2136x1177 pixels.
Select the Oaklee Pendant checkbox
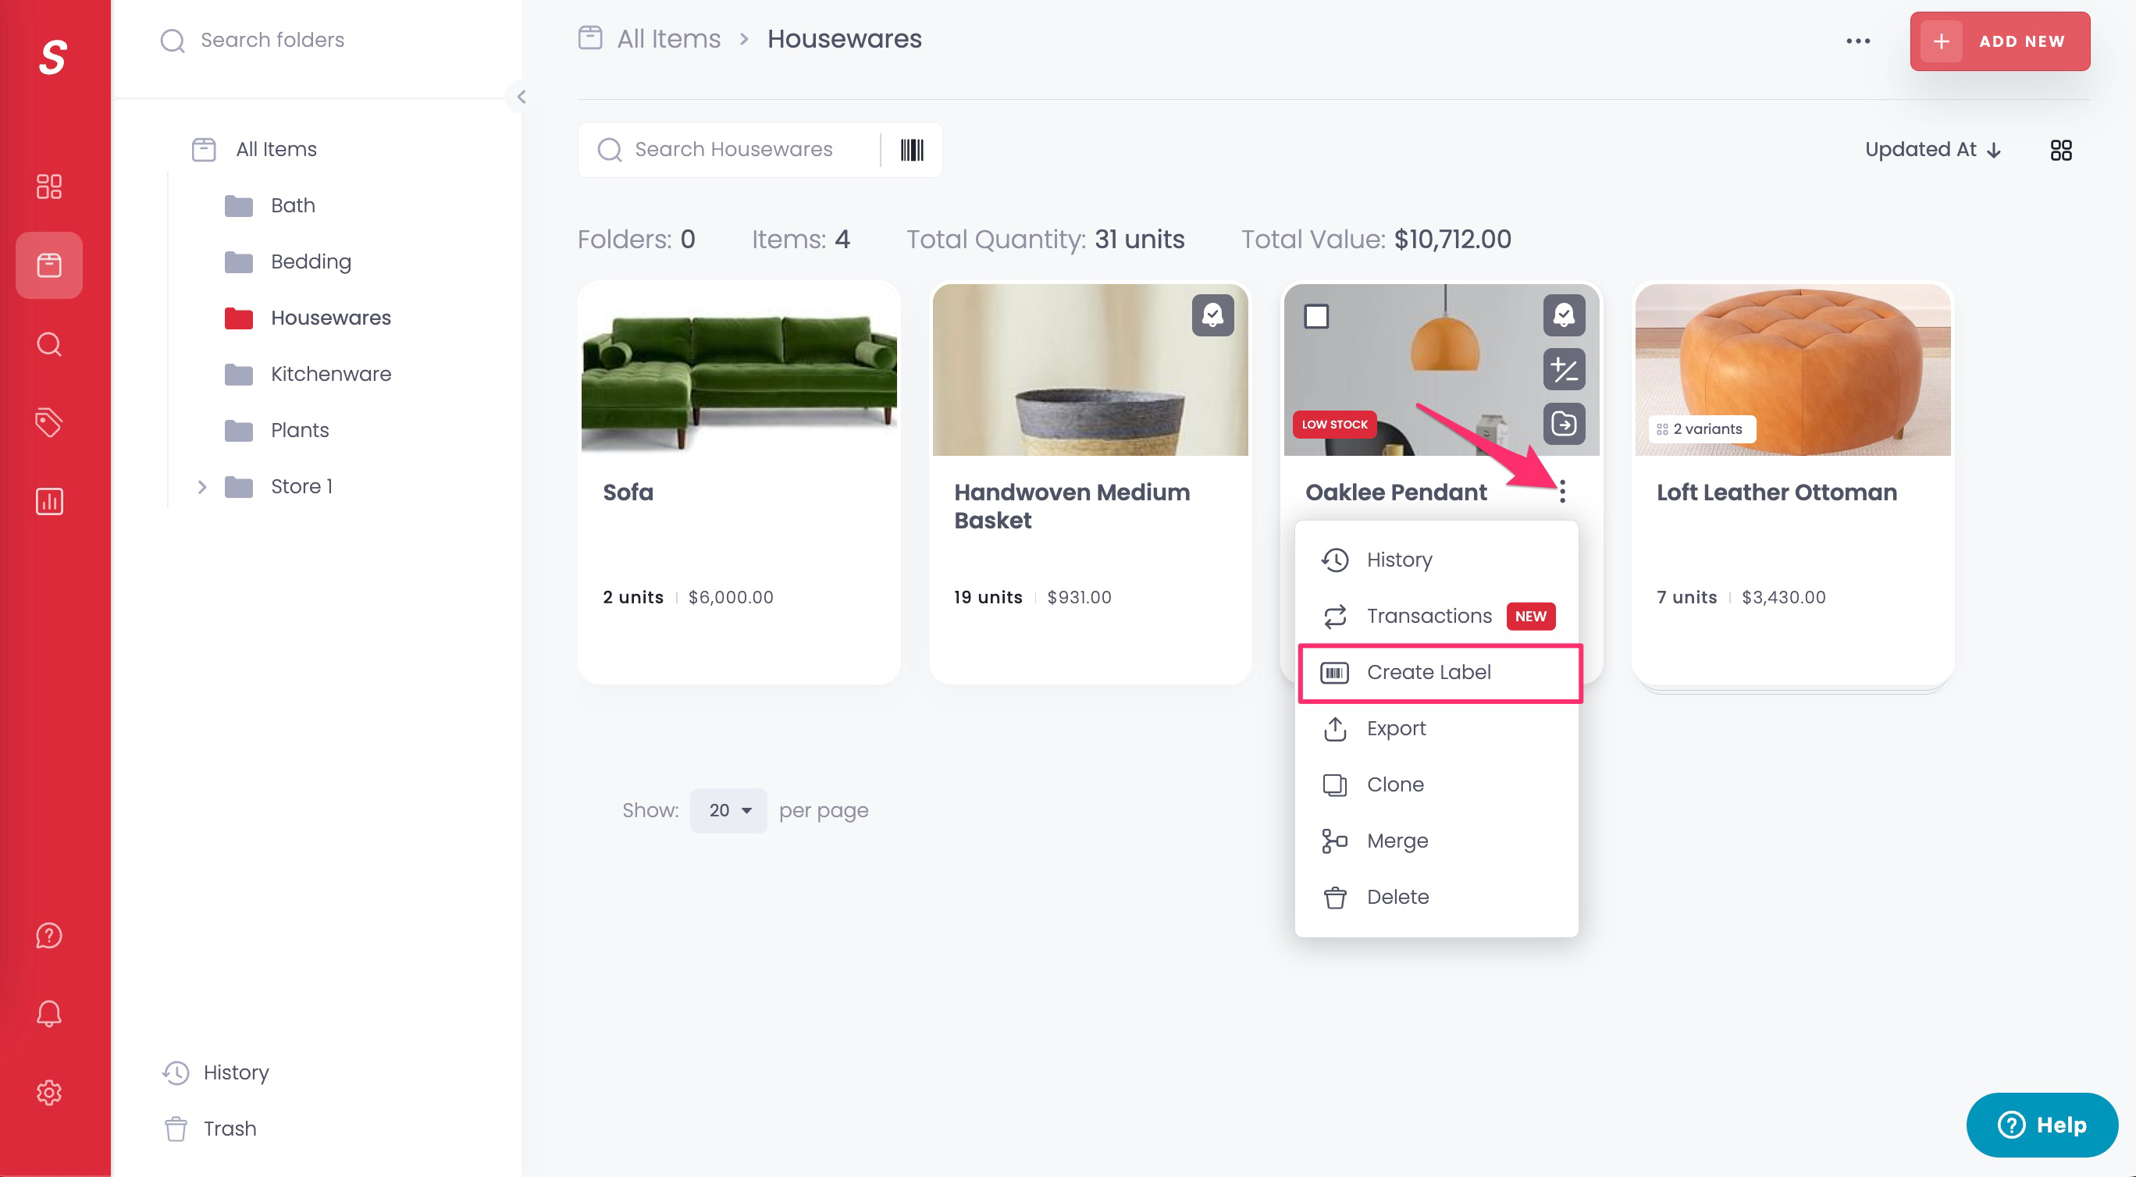point(1319,316)
